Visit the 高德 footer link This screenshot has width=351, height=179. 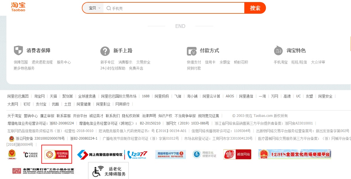click(287, 96)
